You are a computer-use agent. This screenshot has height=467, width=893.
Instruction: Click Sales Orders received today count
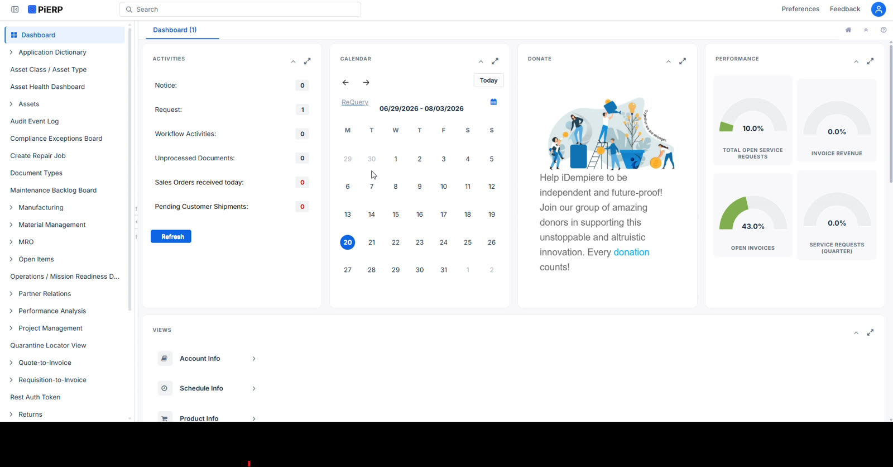(303, 182)
